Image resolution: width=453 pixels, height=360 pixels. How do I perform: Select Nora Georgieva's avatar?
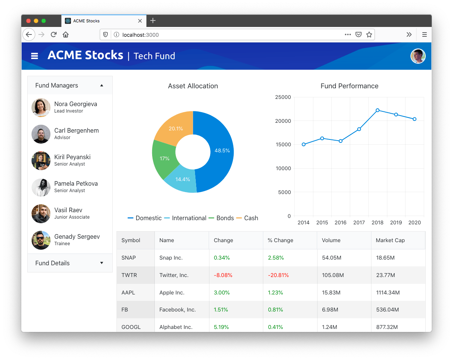coord(41,107)
